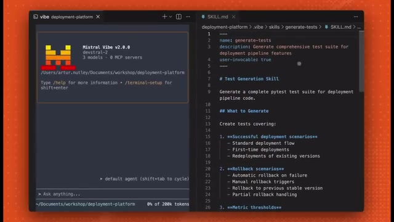Click 'Partial rollback handling' line

[x=264, y=195]
